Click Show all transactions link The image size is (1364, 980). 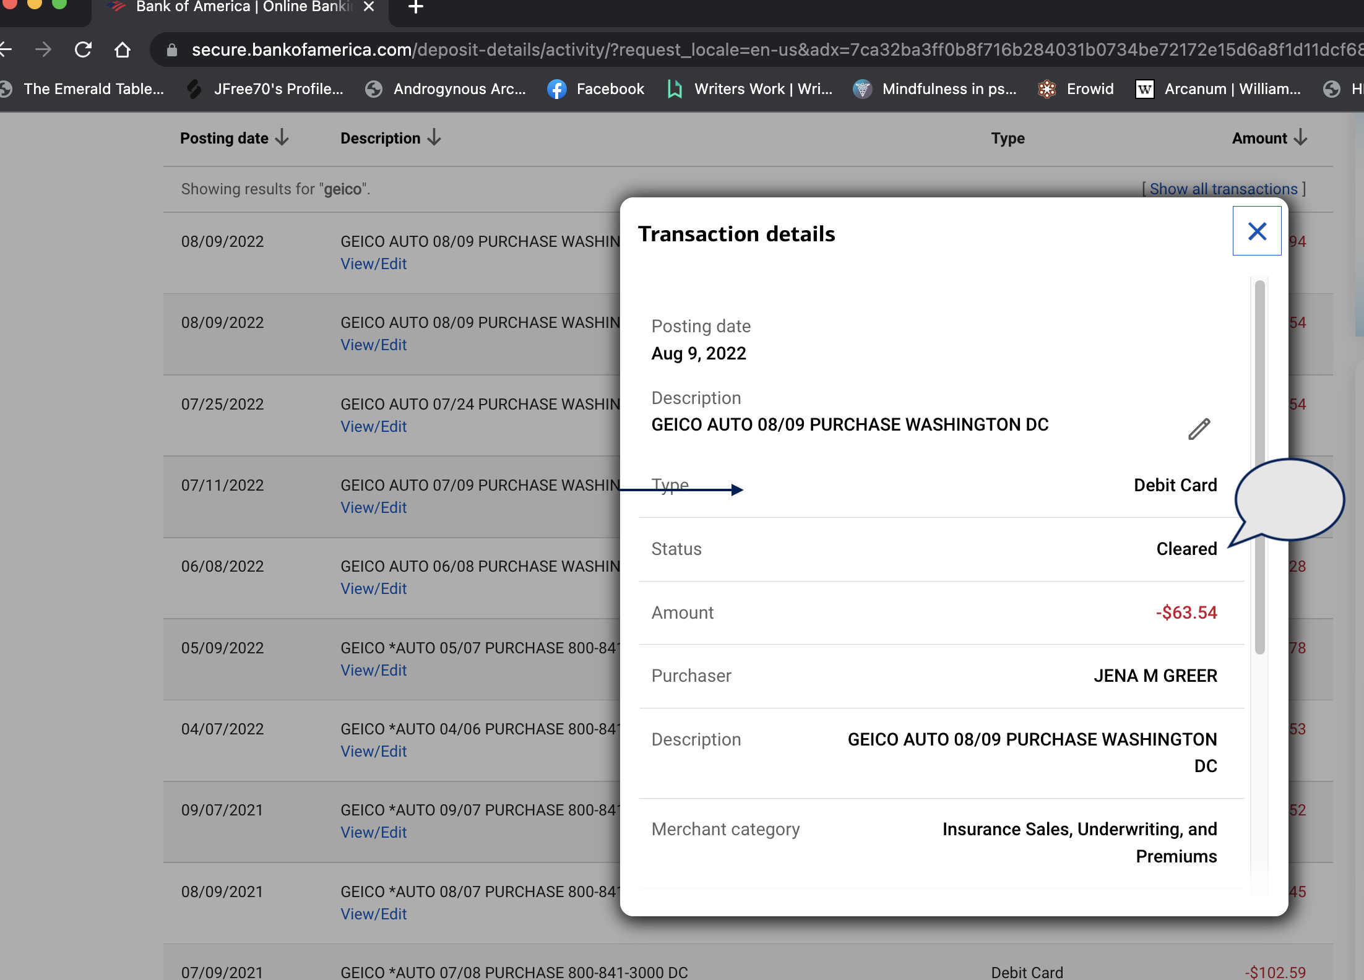pos(1224,189)
